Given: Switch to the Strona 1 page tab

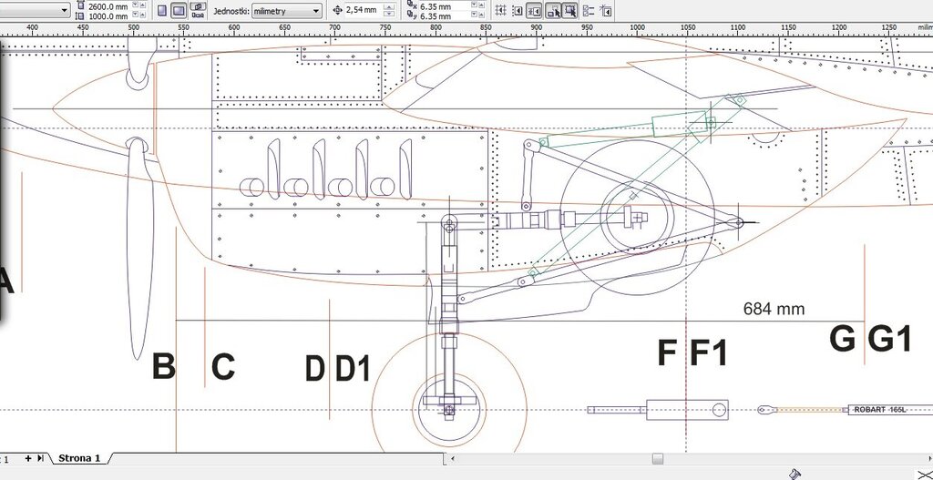Looking at the screenshot, I should (x=79, y=458).
